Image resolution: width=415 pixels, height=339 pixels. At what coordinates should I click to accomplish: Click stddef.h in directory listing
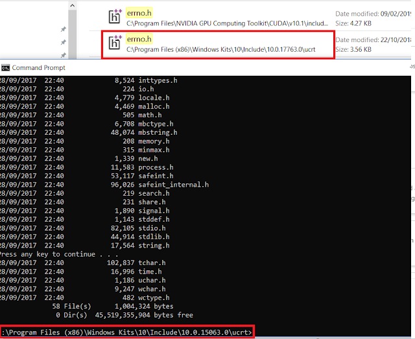pos(154,219)
